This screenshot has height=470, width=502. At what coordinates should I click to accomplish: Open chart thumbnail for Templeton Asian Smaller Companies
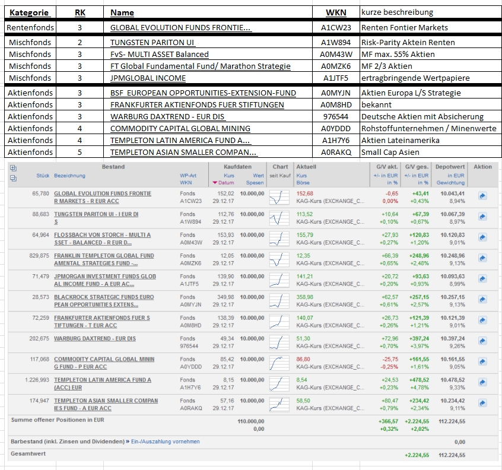point(279,404)
